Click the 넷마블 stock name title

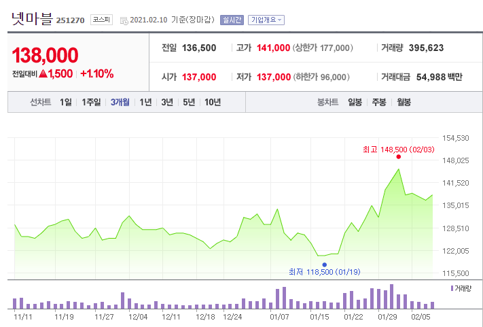(x=32, y=18)
